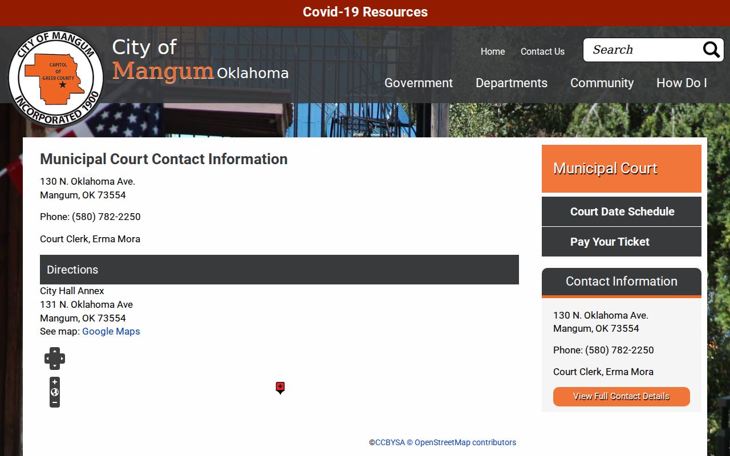Click the globe zoom-to-world icon
This screenshot has width=730, height=456.
click(x=55, y=392)
